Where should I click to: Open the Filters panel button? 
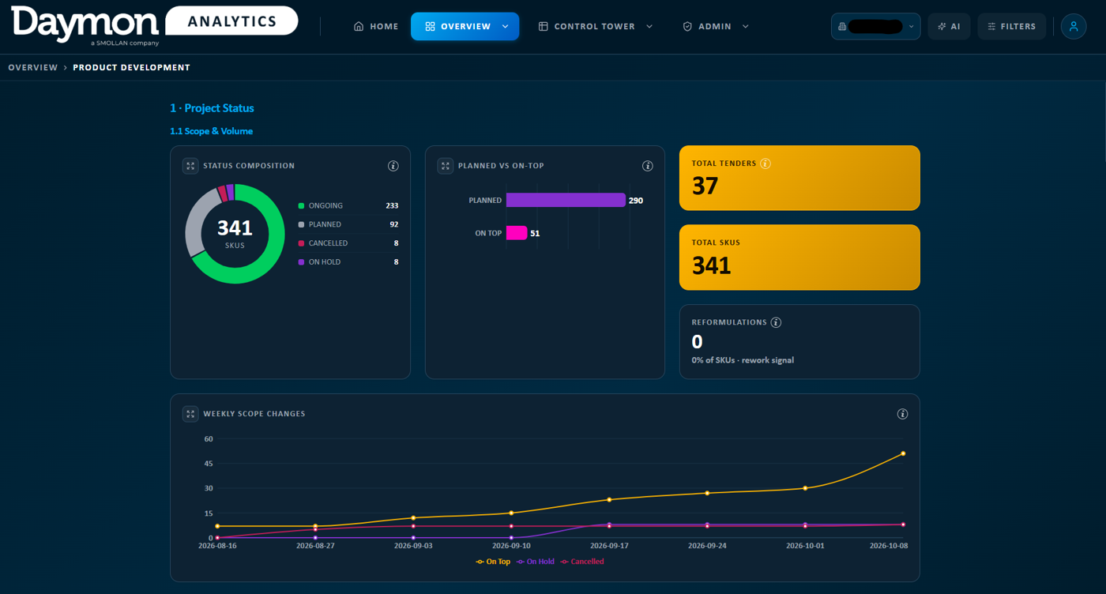pos(1012,26)
